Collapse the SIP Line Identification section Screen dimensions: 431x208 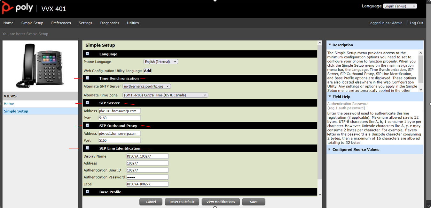point(87,148)
